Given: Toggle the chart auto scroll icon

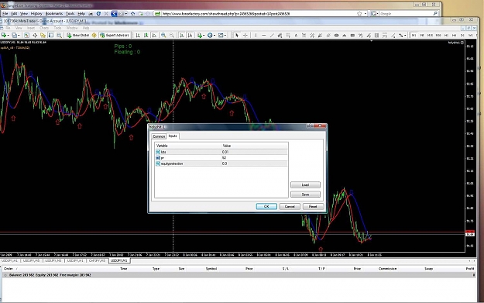Looking at the screenshot, I should (182, 35).
